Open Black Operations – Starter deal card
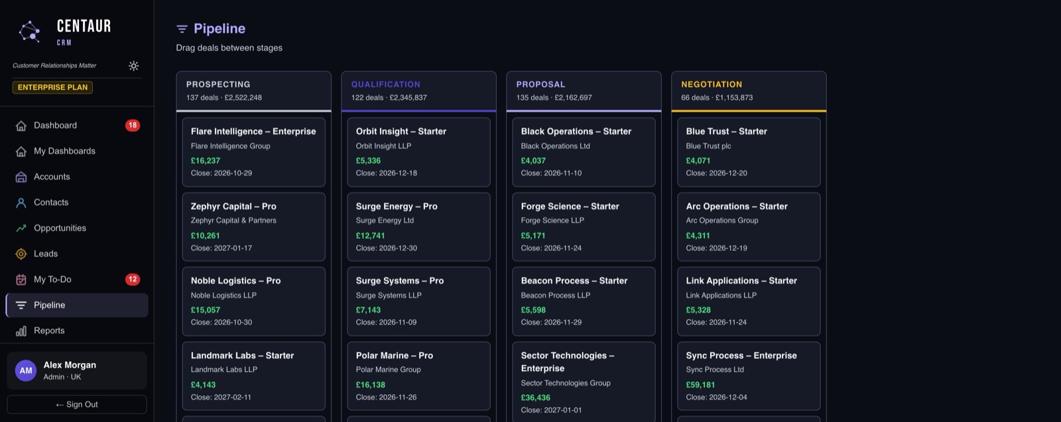Viewport: 1061px width, 422px height. click(584, 152)
